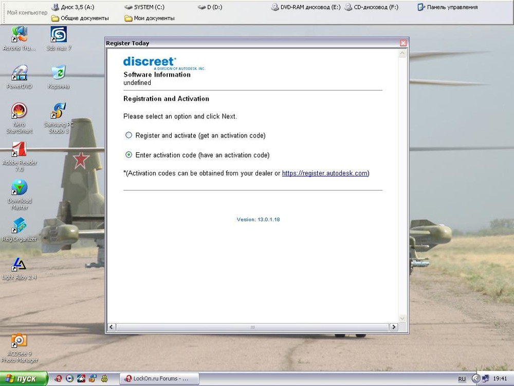Select the PowerDVD desktop icon
514x386 pixels.
tap(20, 77)
